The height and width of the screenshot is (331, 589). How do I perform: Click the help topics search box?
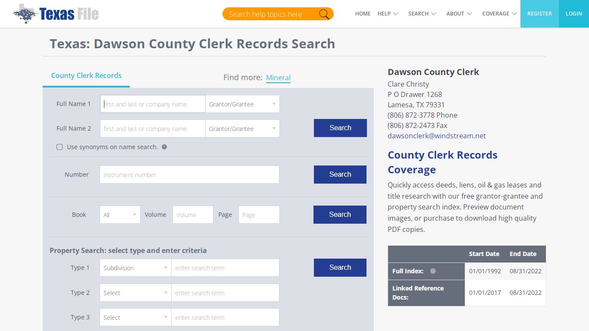272,14
